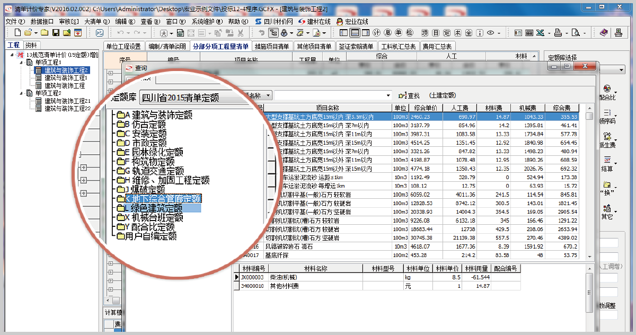
Task: Toggle the eye visibility toolbar icon
Action: [x=490, y=33]
